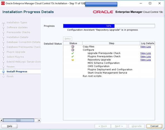This screenshot has height=130, width=165.
Task: Click the Copy files row text
Action: pyautogui.click(x=89, y=47)
